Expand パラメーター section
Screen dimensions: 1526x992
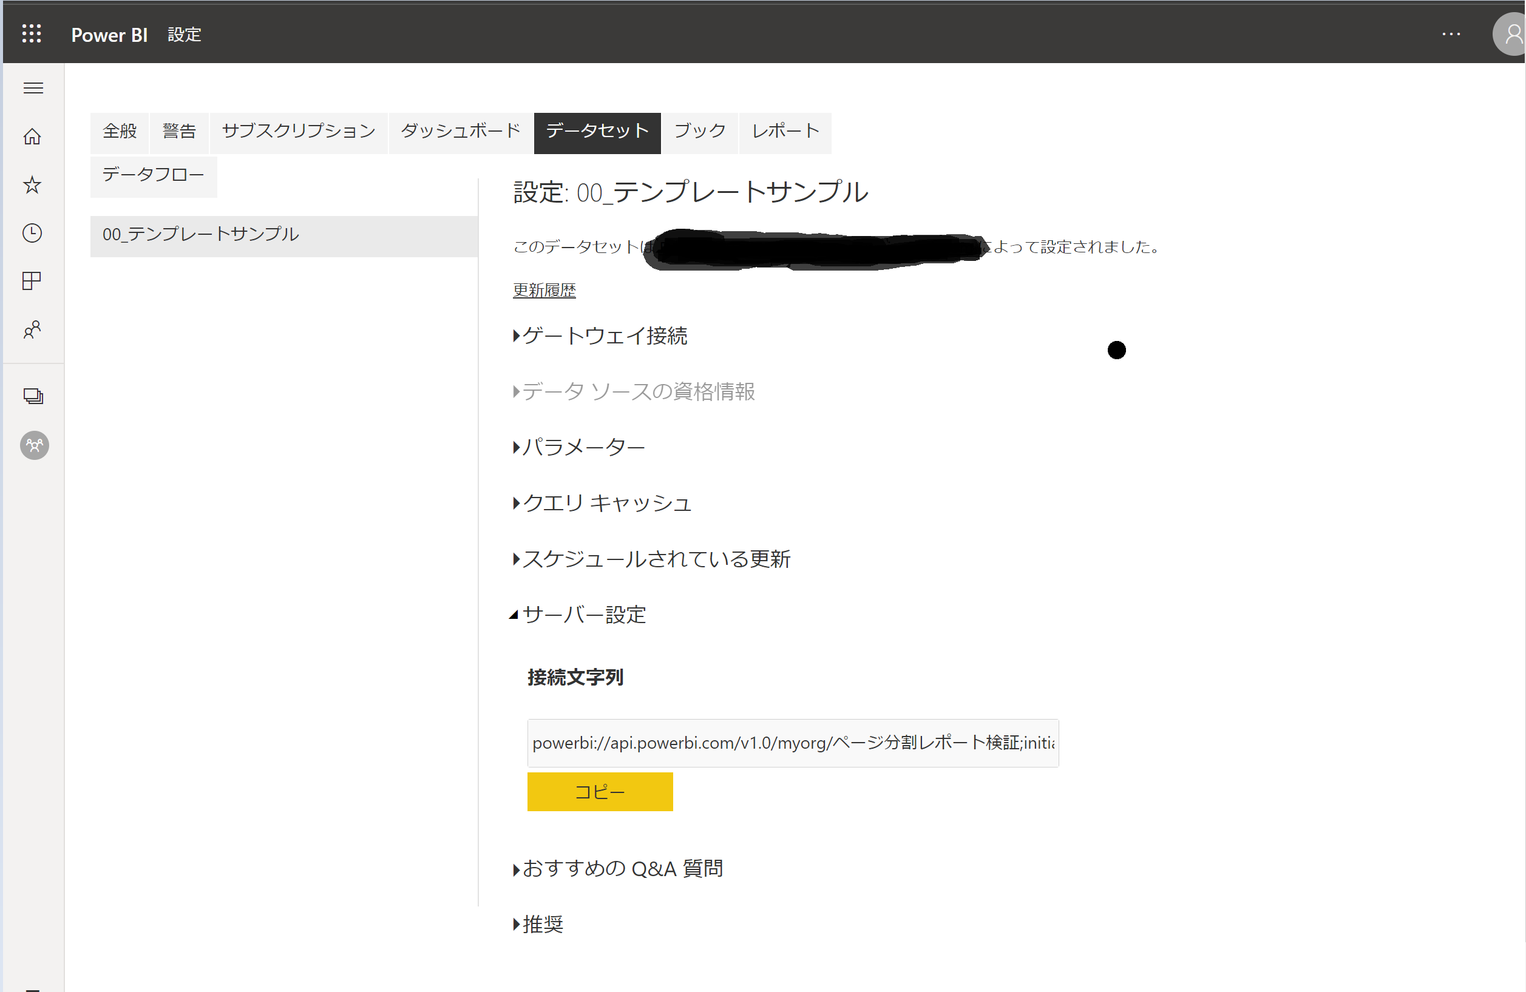tap(582, 447)
